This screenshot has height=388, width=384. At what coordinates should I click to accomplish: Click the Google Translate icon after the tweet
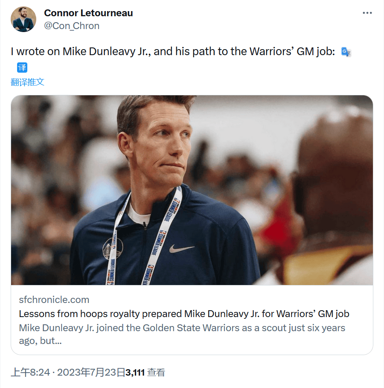[x=346, y=52]
